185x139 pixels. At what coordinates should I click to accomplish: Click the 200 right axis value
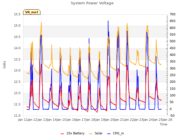tap(173, 82)
